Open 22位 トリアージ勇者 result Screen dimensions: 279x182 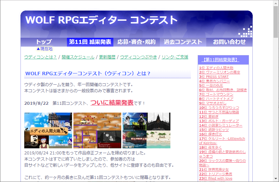pos(215,174)
